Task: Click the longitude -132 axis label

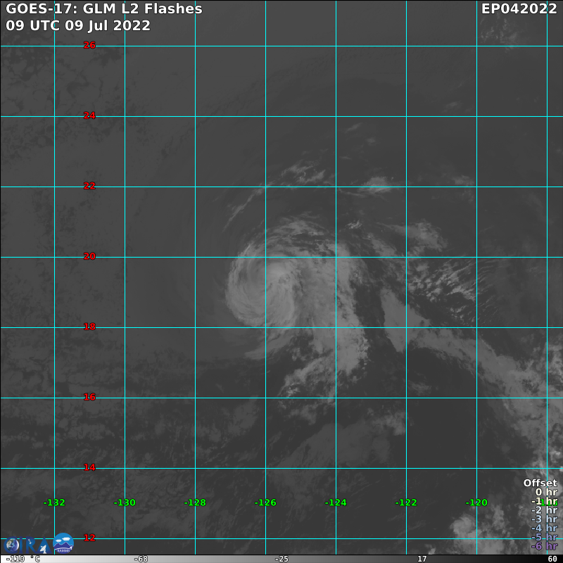Action: pyautogui.click(x=54, y=502)
